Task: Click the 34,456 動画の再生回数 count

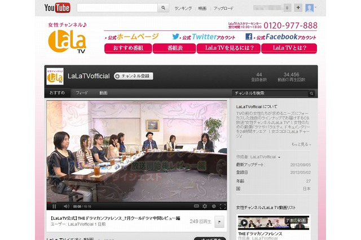Action: (292, 77)
